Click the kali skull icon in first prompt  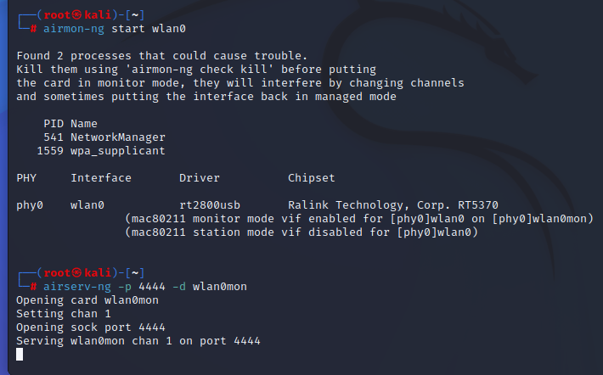(77, 15)
